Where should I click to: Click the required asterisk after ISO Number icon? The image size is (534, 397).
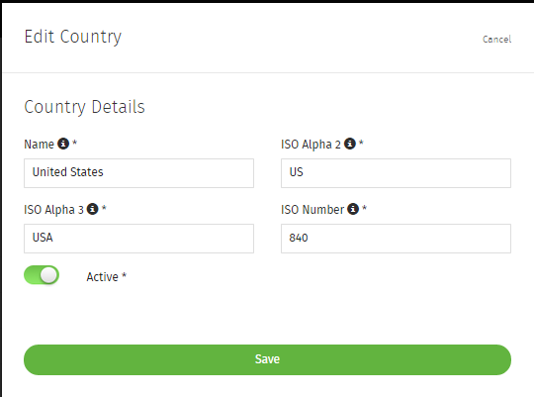point(364,207)
